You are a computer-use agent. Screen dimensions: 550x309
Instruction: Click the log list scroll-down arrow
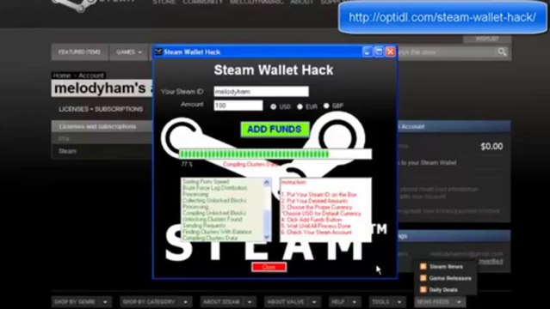267,237
